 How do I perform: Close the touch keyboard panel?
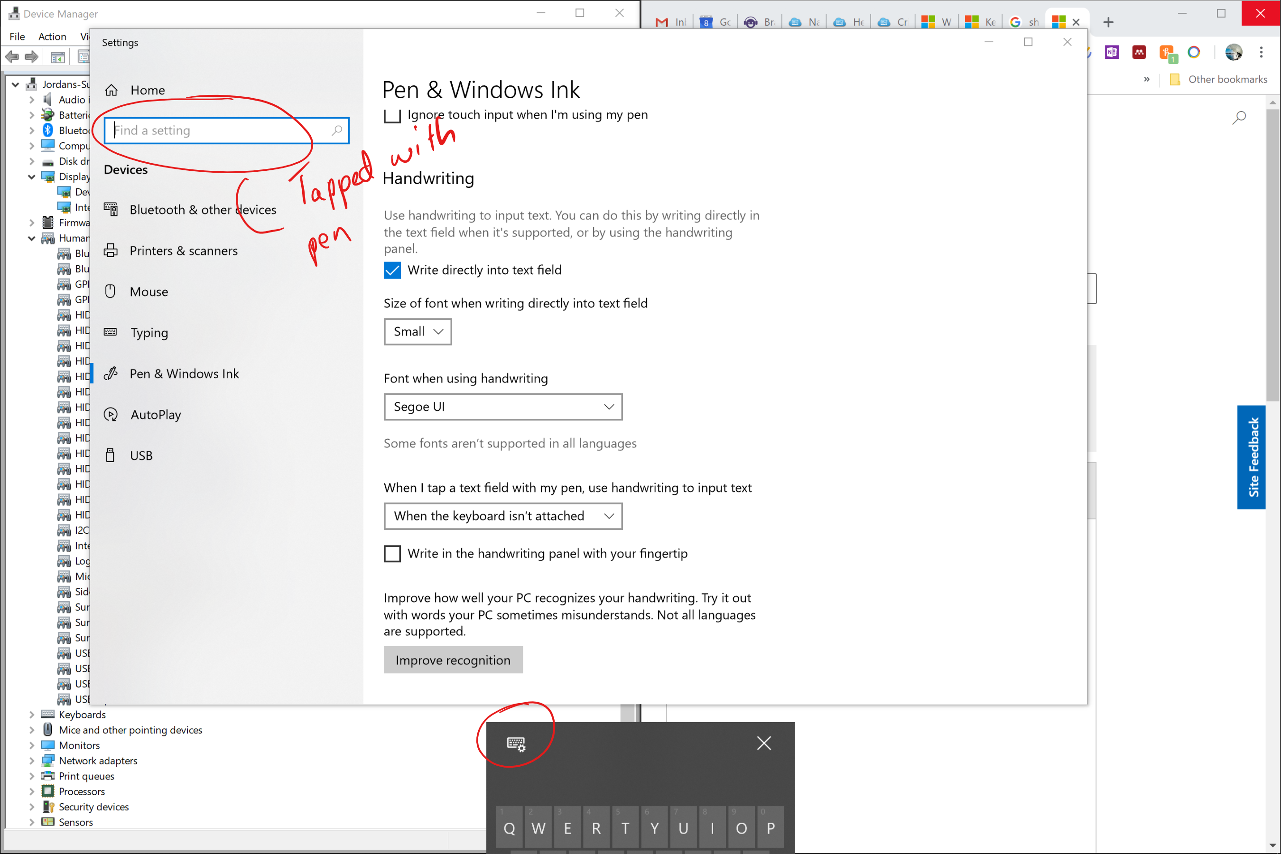click(x=763, y=743)
